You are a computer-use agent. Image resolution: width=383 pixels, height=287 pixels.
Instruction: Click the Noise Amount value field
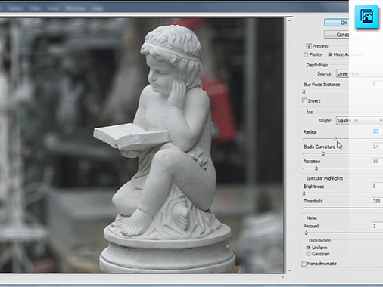pyautogui.click(x=377, y=226)
